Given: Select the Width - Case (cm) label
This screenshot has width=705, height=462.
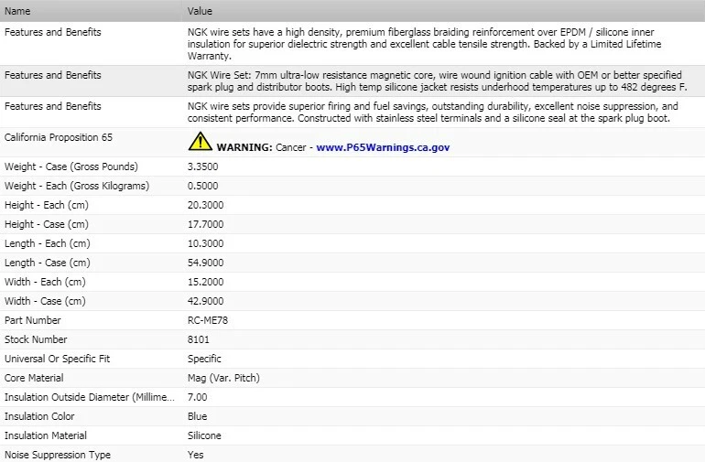Looking at the screenshot, I should point(45,301).
